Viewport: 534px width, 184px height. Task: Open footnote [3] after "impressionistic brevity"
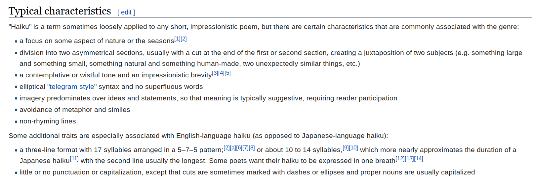coord(215,73)
